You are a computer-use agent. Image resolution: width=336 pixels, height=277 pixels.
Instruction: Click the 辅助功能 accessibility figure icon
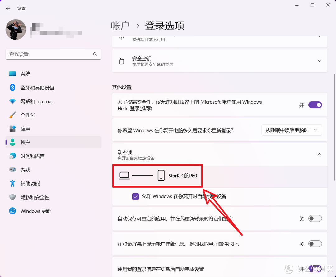[x=12, y=184]
